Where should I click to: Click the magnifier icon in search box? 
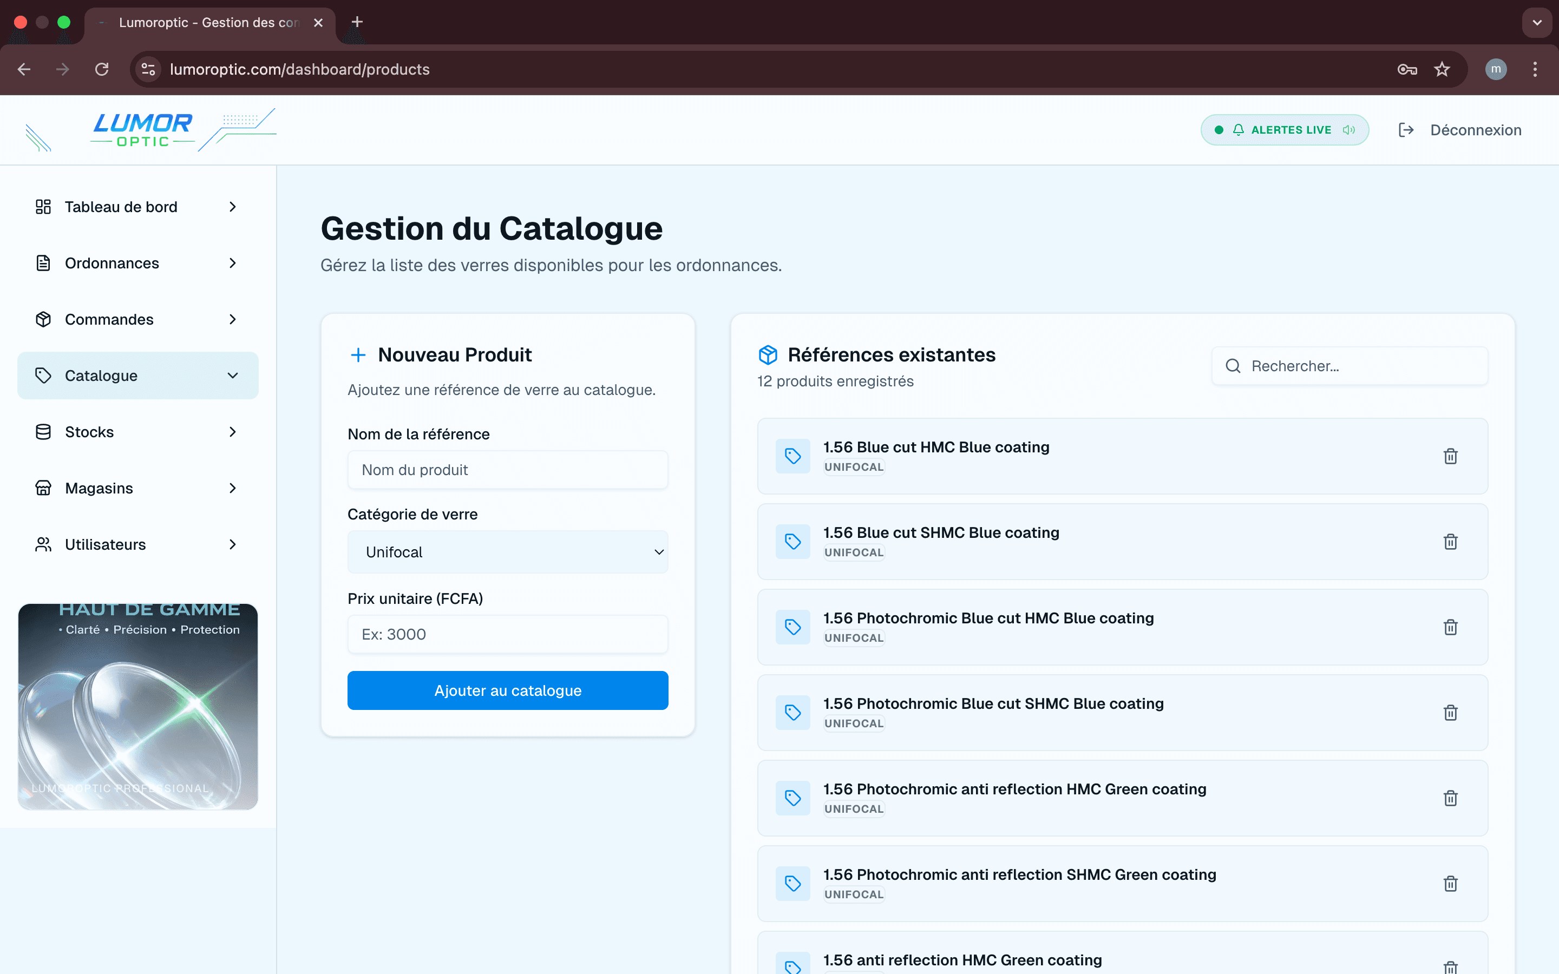[x=1233, y=366]
